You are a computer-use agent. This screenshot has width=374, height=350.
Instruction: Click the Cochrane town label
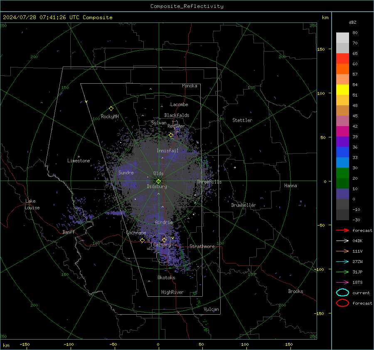136,233
